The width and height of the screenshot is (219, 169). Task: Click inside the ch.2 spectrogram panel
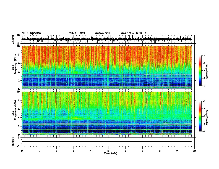(x=107, y=113)
